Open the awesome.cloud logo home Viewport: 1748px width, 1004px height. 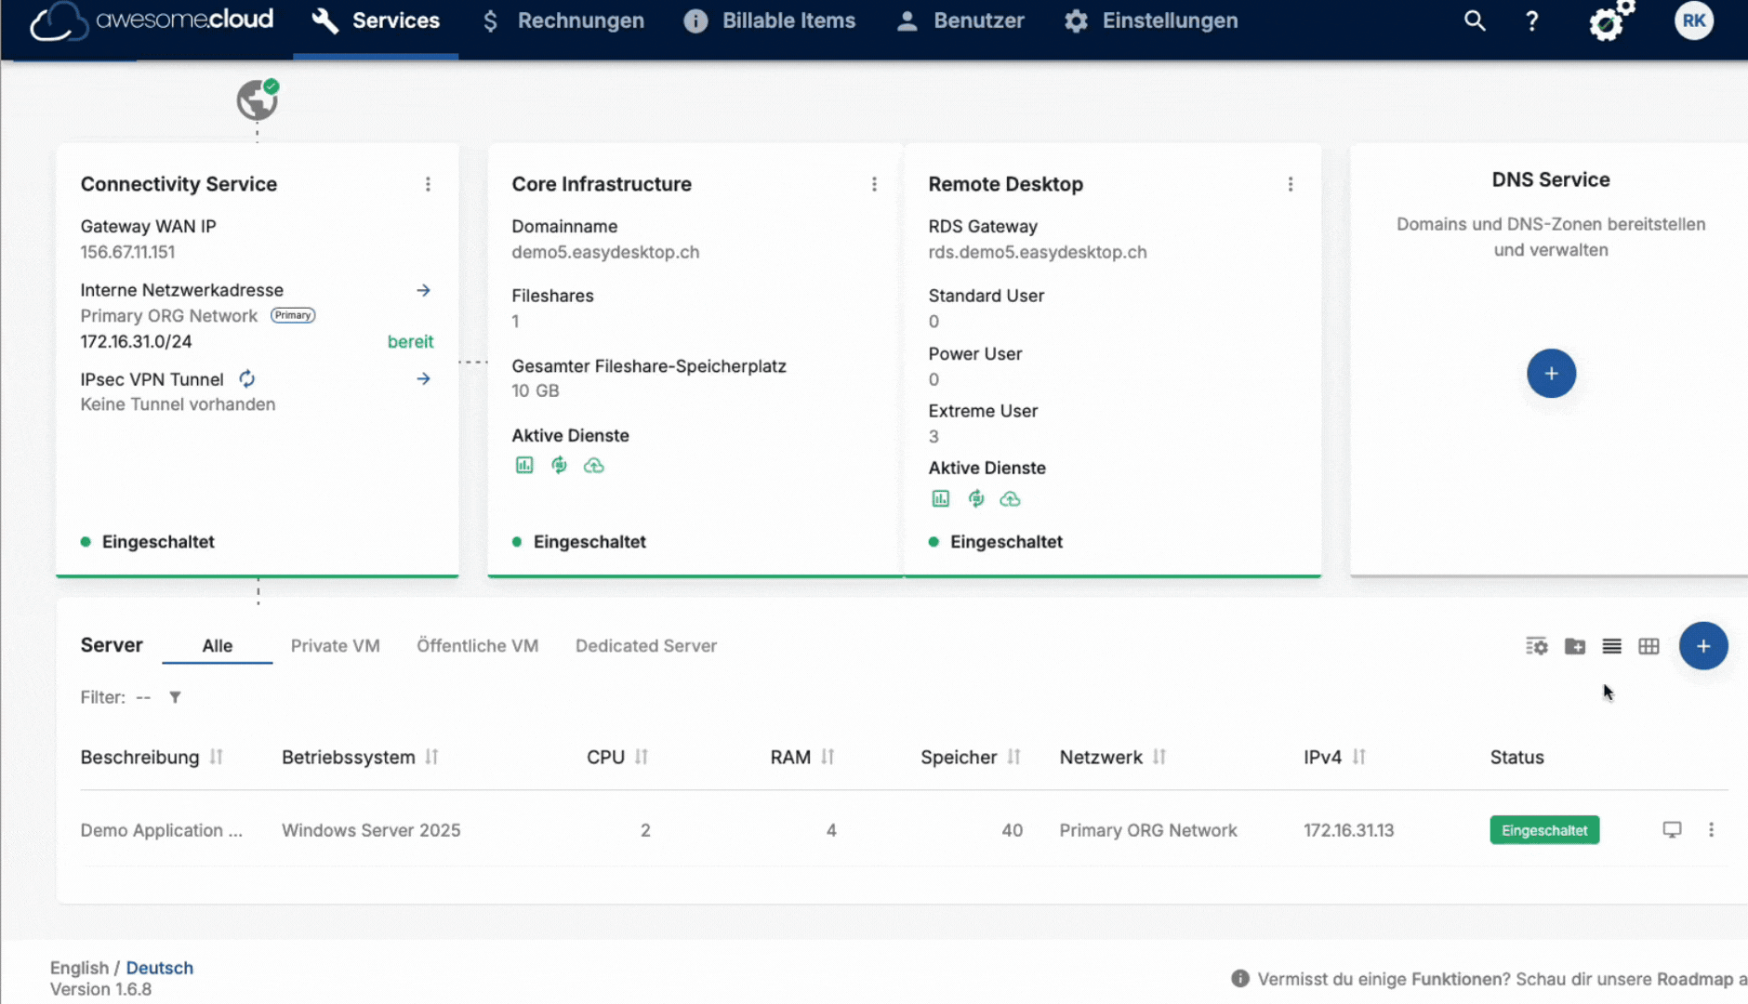151,20
